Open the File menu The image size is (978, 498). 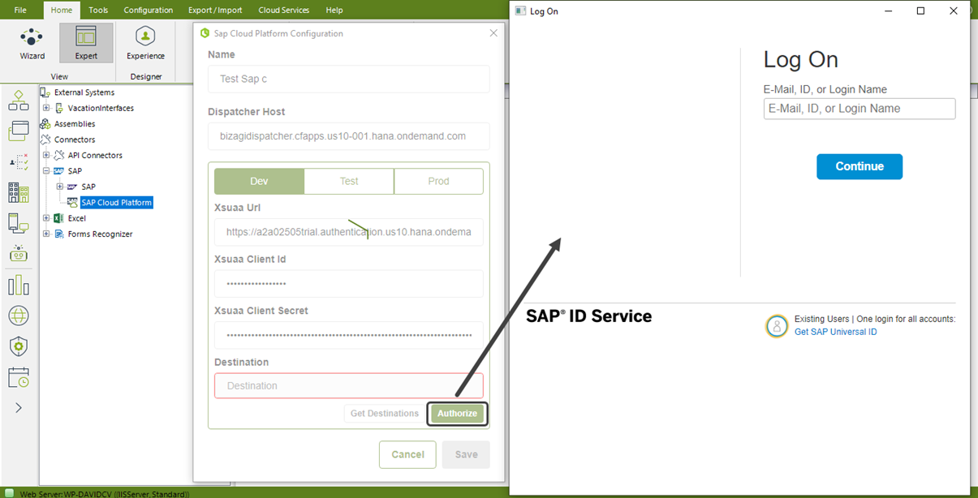tap(20, 10)
